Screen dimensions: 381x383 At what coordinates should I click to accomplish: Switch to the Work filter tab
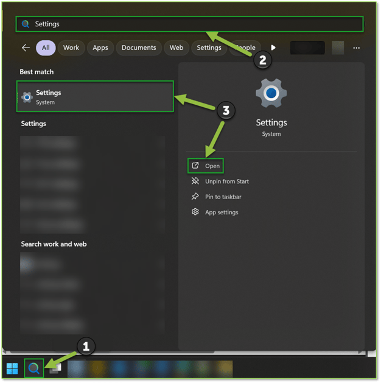71,47
